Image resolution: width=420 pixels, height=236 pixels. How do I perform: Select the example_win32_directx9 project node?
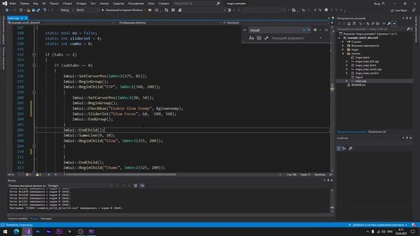point(362,38)
